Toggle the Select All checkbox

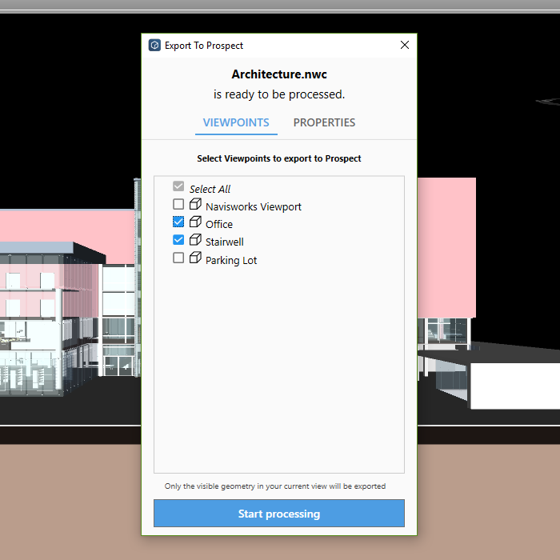[x=178, y=186]
